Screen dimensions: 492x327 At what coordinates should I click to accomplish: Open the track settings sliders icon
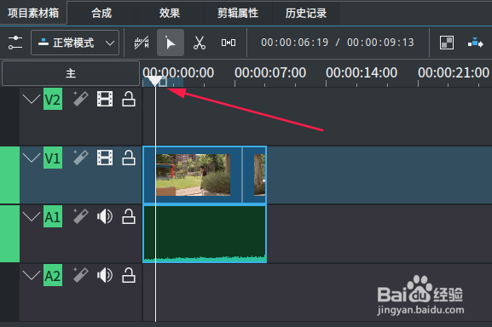coord(15,43)
